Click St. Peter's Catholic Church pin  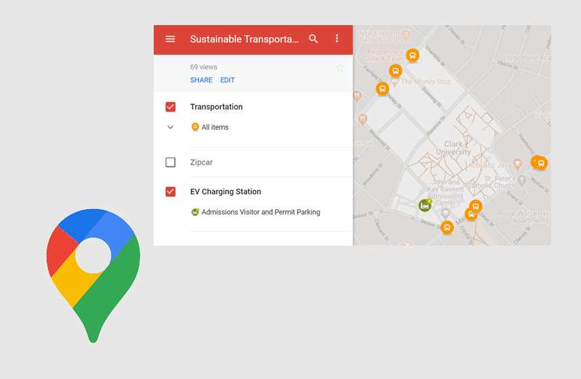point(521,181)
